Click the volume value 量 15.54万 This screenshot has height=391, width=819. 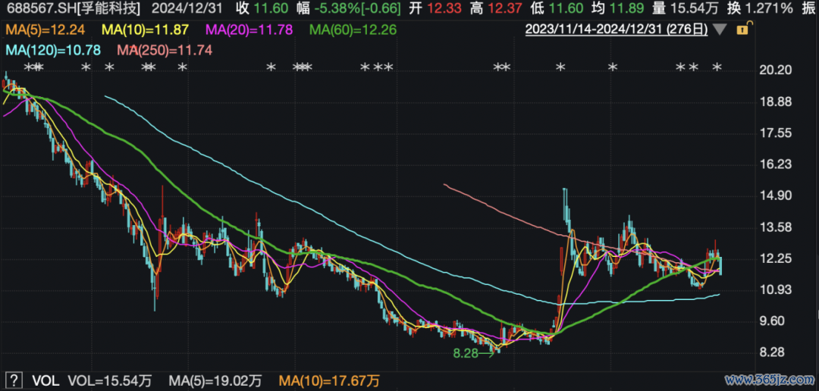[x=687, y=8]
